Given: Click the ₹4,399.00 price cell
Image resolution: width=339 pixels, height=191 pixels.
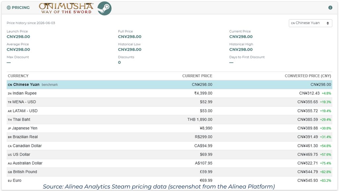Looking at the screenshot, I should (203, 93).
